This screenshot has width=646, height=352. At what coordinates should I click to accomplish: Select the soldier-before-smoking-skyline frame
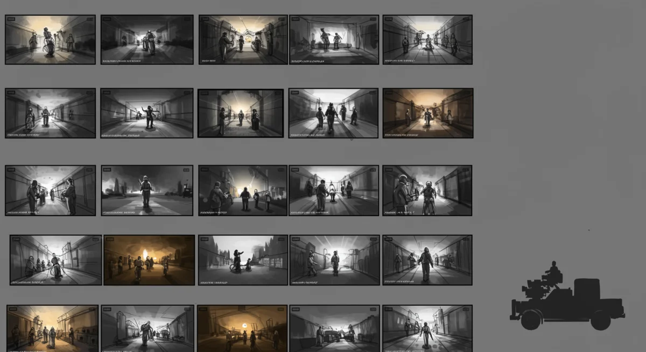coord(147,189)
